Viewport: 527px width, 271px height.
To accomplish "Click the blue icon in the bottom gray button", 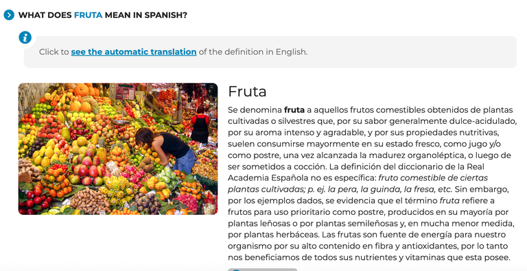I will (237, 270).
